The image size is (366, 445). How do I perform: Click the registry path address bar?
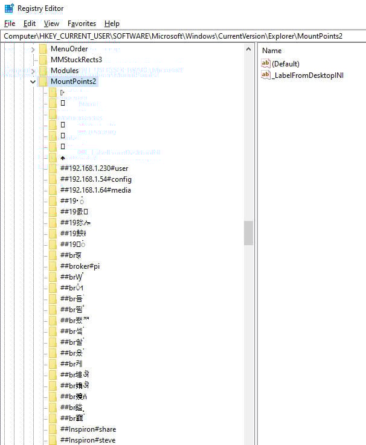click(183, 36)
